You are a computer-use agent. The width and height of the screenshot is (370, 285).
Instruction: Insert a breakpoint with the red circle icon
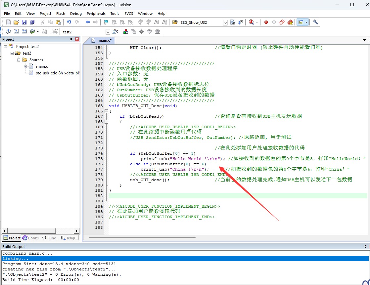tap(266, 22)
